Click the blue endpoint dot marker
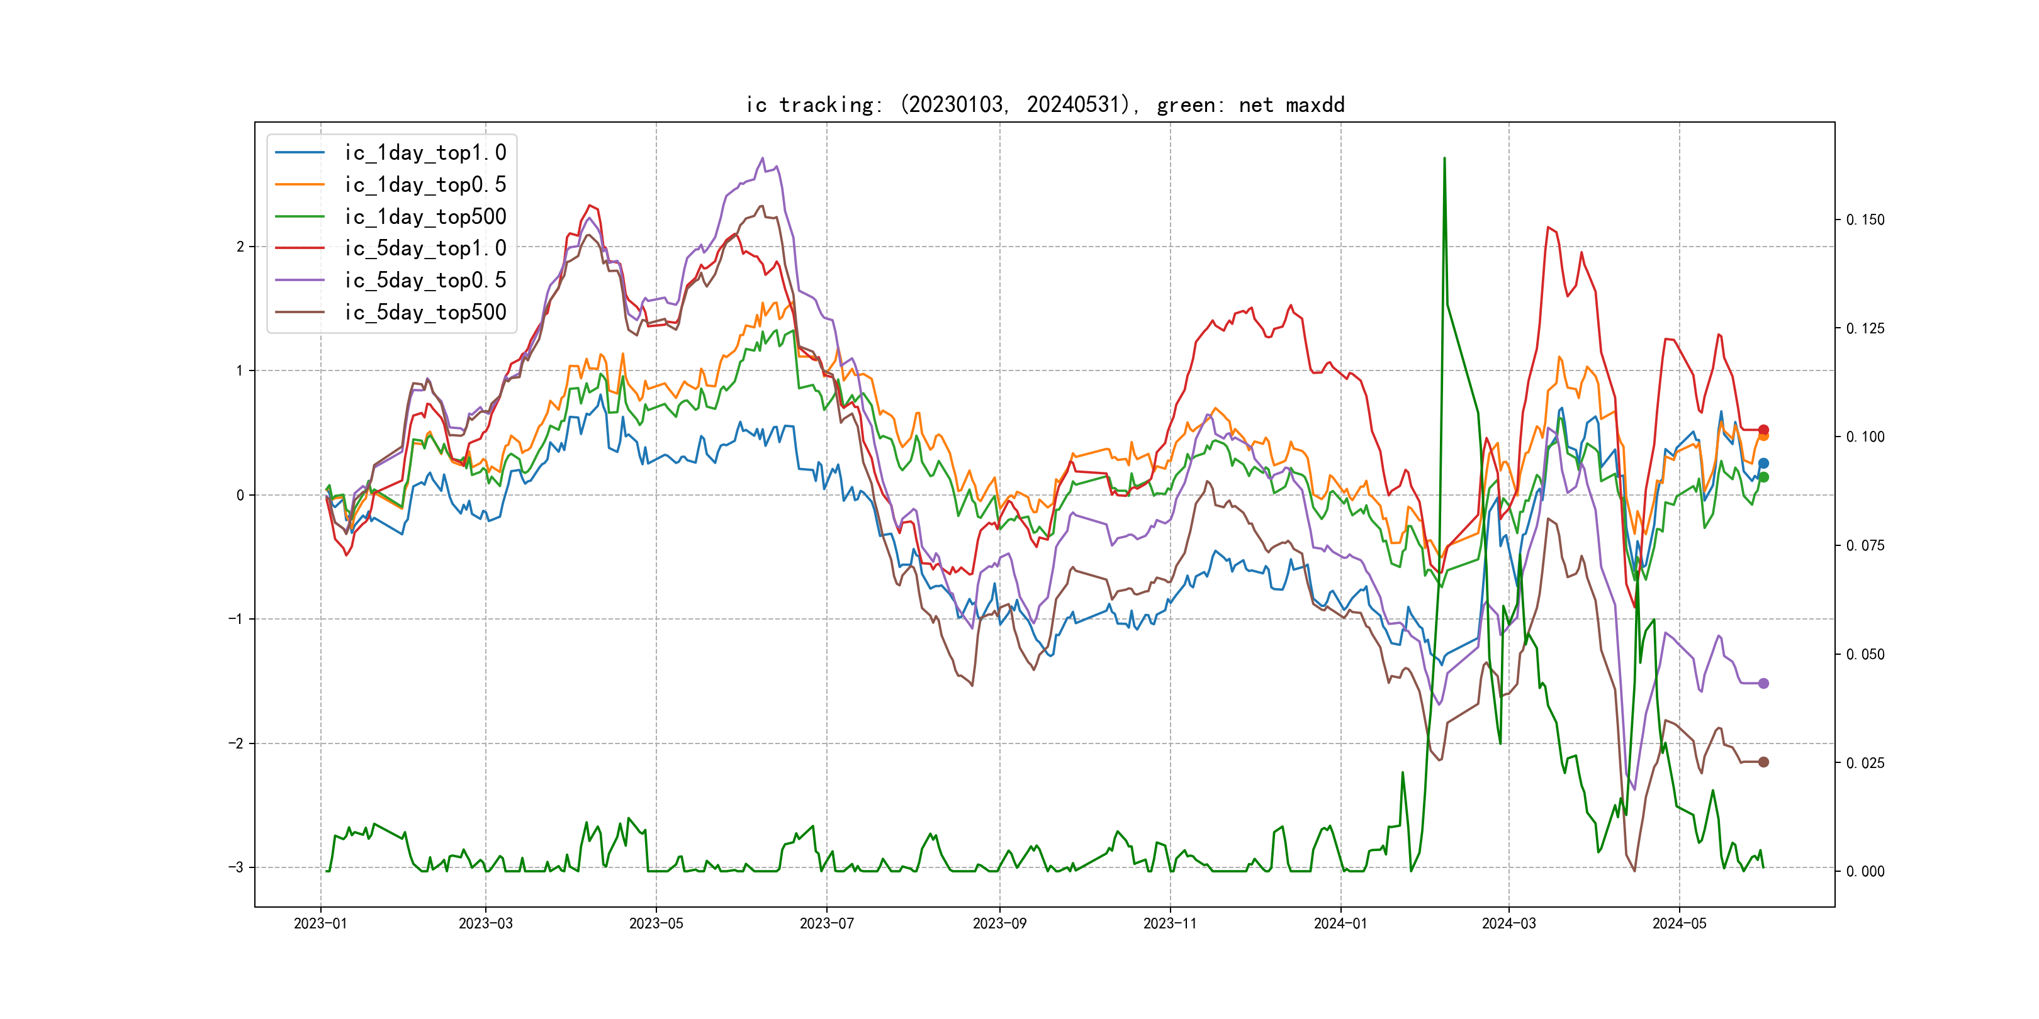 (x=1763, y=464)
